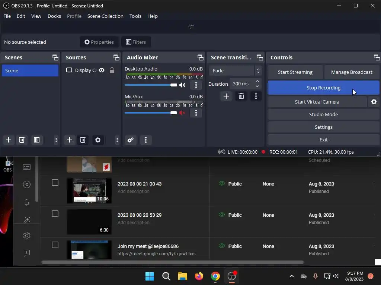Screen dimensions: 381x285
Task: Open the Fade transition dropdown
Action: click(x=235, y=71)
